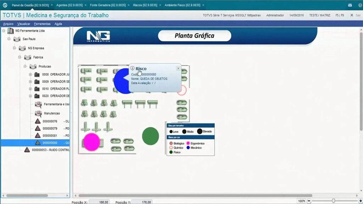
Task: Open the Ferramentas menu
Action: tap(42, 24)
